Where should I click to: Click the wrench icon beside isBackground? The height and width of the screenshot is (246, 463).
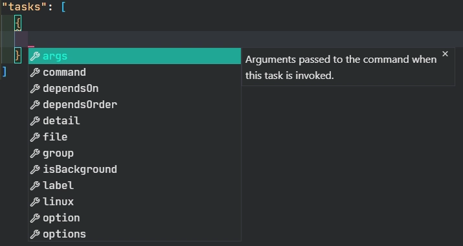[35, 170]
